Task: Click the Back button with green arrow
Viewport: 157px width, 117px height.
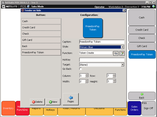Action: 142,96
